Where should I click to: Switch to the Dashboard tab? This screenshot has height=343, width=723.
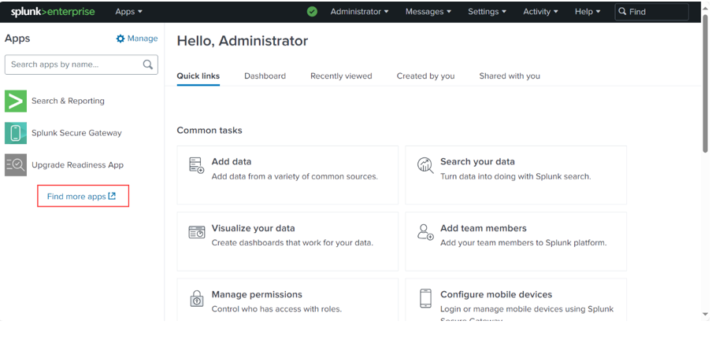coord(265,76)
